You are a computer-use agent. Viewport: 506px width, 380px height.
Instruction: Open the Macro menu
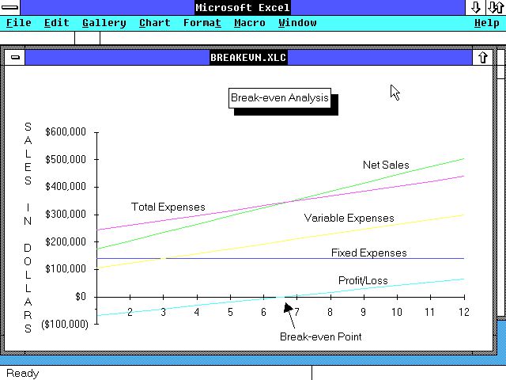tap(250, 23)
